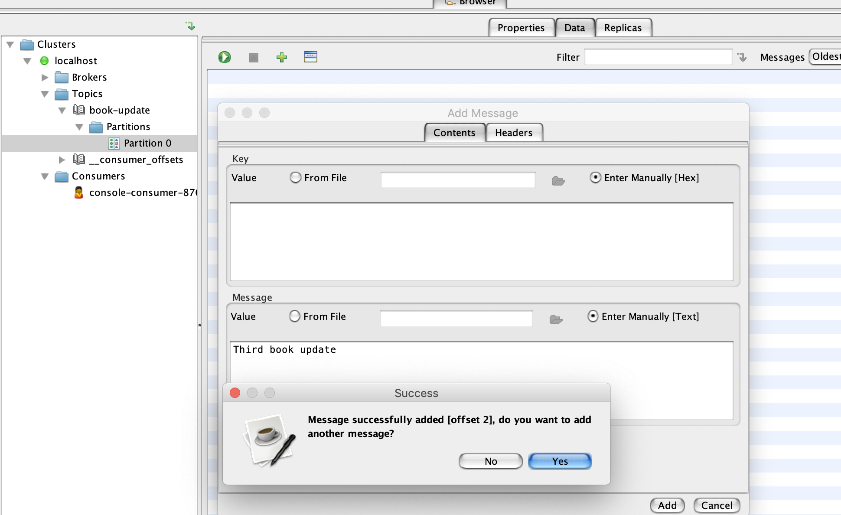
Task: Select Key value From File radio
Action: 296,178
